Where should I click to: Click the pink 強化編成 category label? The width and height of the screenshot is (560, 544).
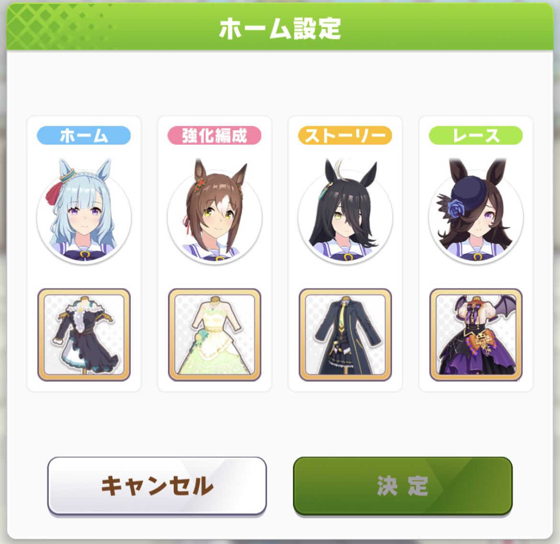coord(214,135)
